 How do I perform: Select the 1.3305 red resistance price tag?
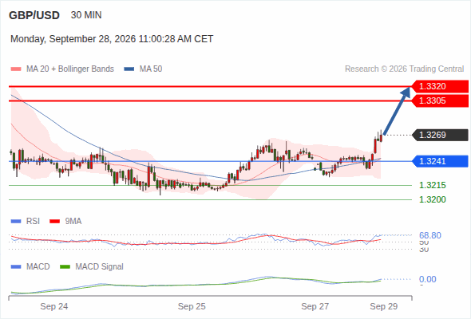(x=440, y=100)
